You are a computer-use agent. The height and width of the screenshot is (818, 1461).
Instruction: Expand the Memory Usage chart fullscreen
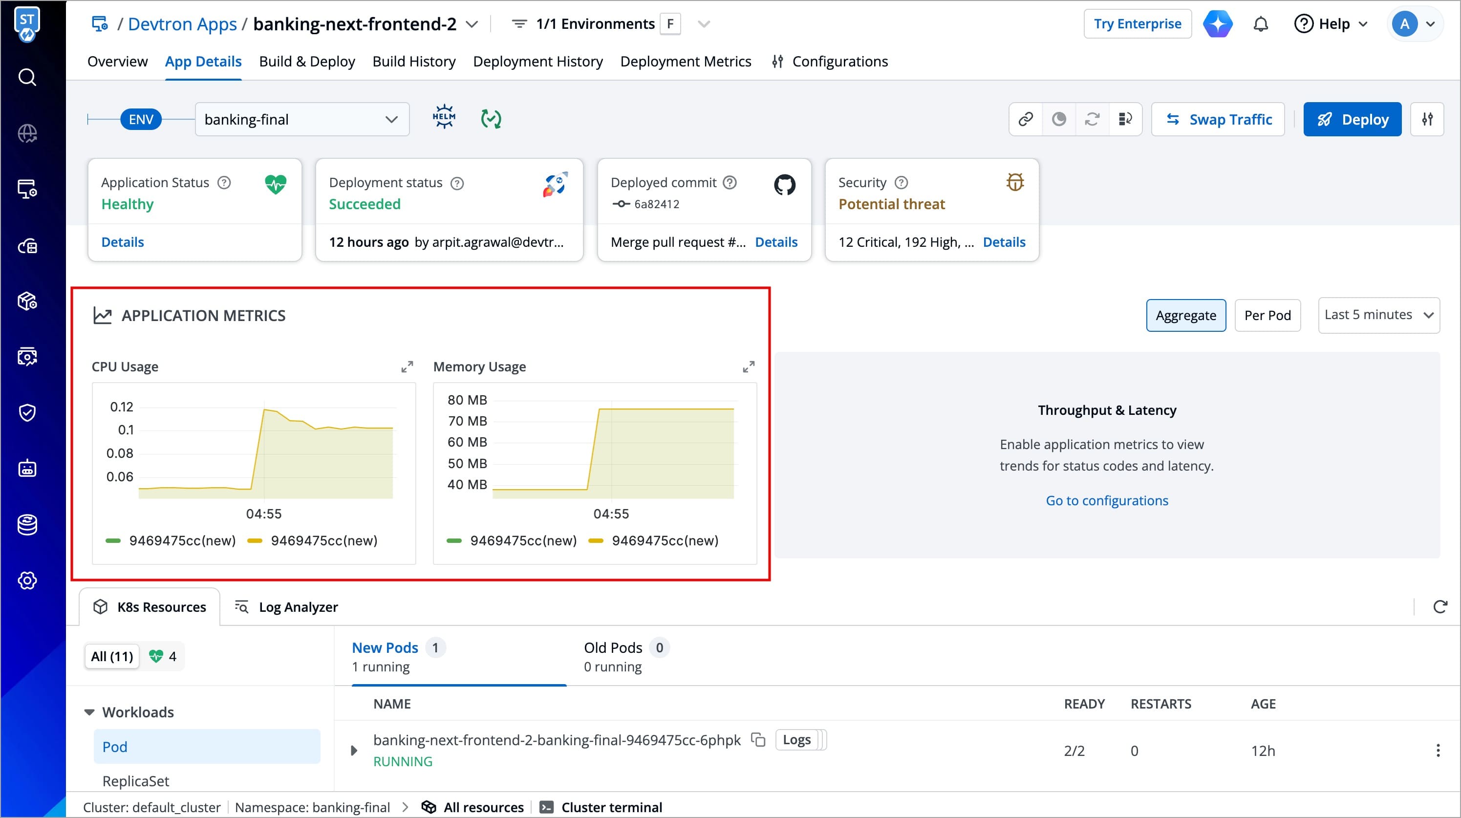748,367
